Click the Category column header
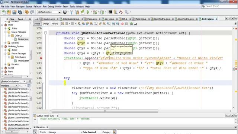This screenshot has width=238, height=134. (x=106, y=132)
